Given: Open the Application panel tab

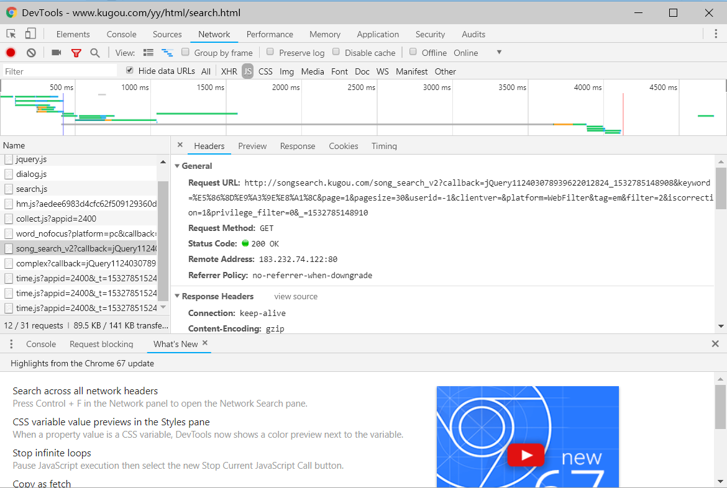Looking at the screenshot, I should pyautogui.click(x=378, y=34).
